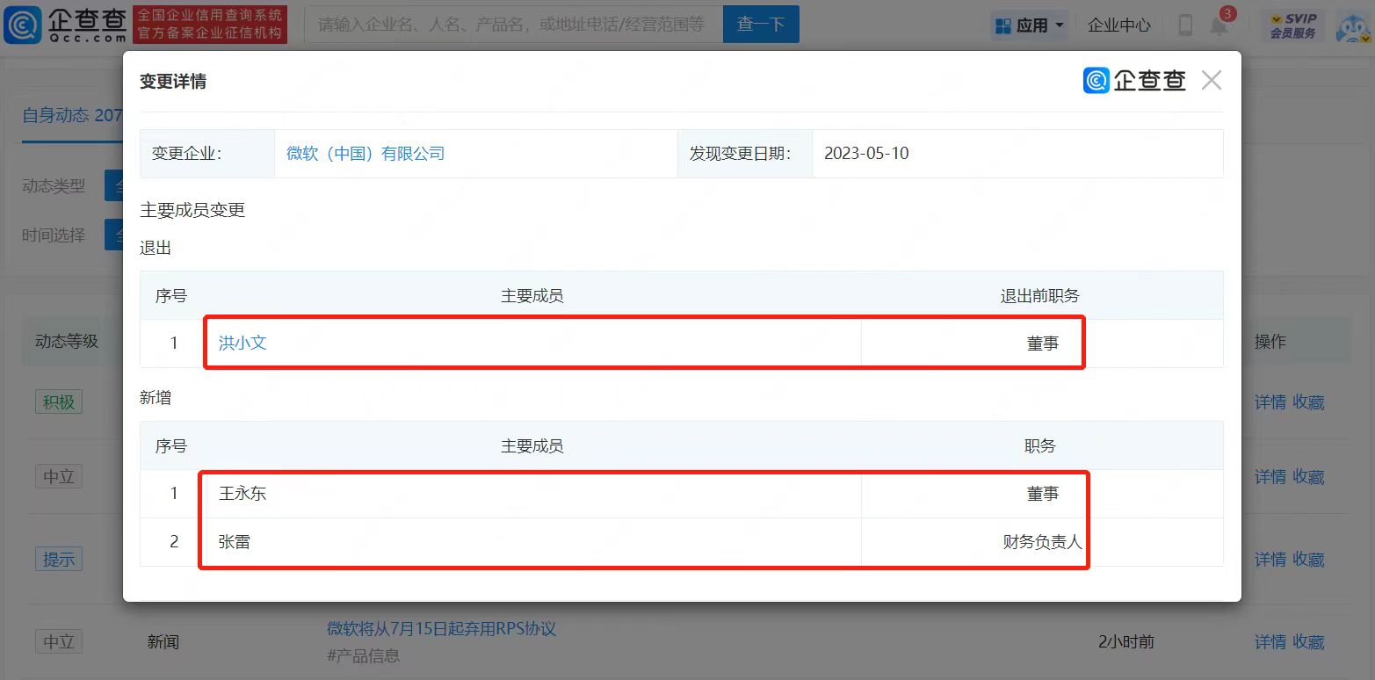
Task: Click the 2小时前 timestamp
Action: [1126, 642]
